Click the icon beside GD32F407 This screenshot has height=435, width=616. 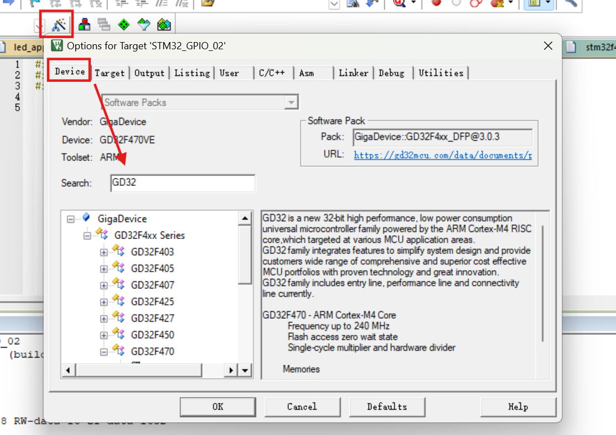[x=118, y=284]
